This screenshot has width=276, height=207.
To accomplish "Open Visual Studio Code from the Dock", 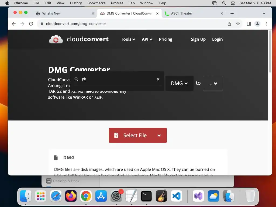I will coord(177,196).
